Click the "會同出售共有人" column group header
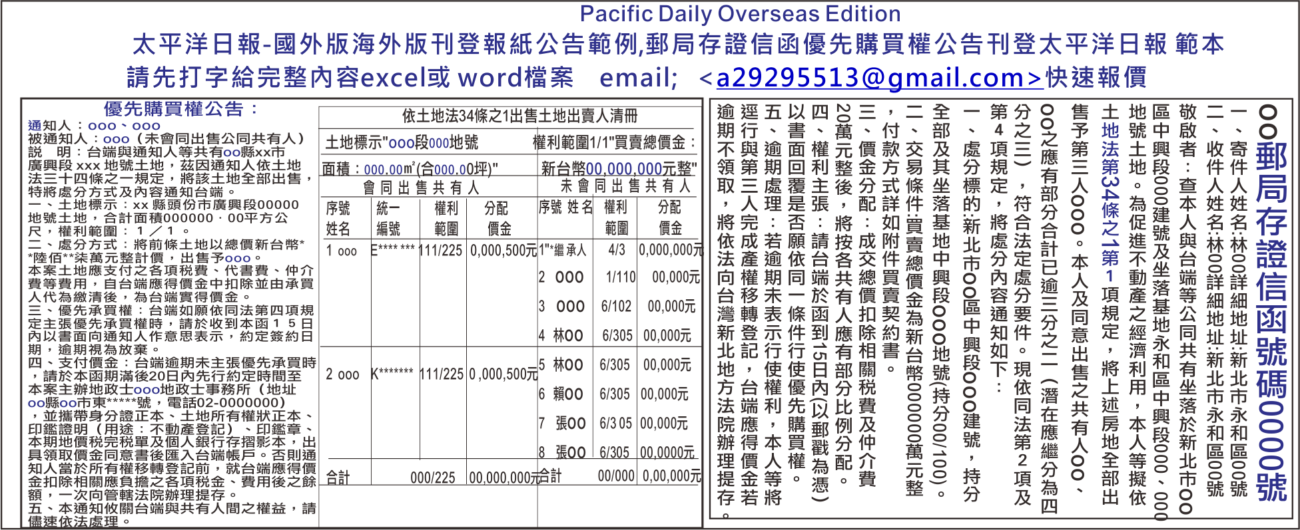The image size is (1300, 530). [421, 188]
